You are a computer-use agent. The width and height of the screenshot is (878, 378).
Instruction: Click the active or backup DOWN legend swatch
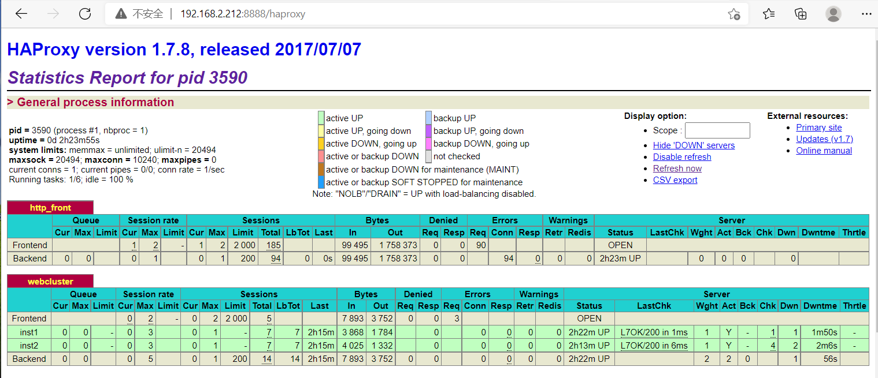click(x=321, y=156)
